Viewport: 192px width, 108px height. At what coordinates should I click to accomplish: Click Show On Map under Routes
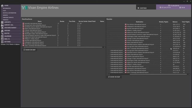pyautogui.click(x=114, y=77)
